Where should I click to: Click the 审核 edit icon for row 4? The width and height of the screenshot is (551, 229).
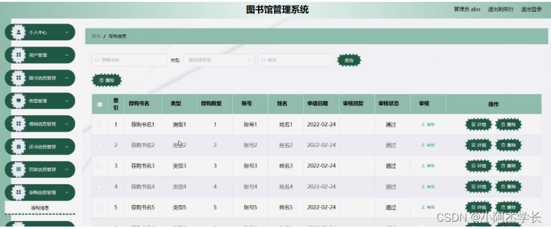coord(423,187)
